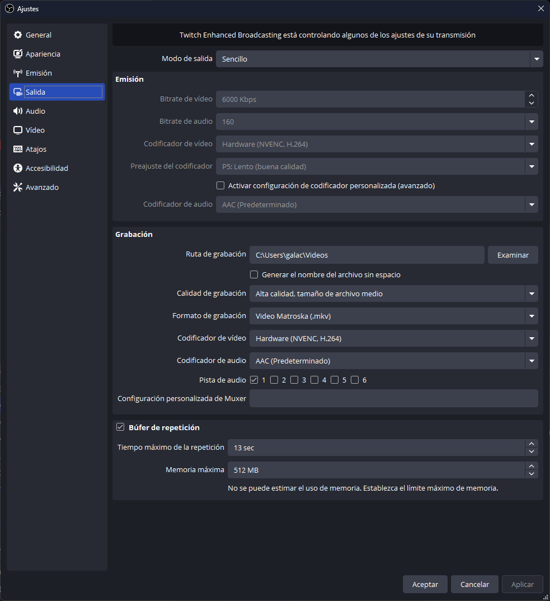The height and width of the screenshot is (601, 550).
Task: Enable audio track 2
Action: point(274,380)
